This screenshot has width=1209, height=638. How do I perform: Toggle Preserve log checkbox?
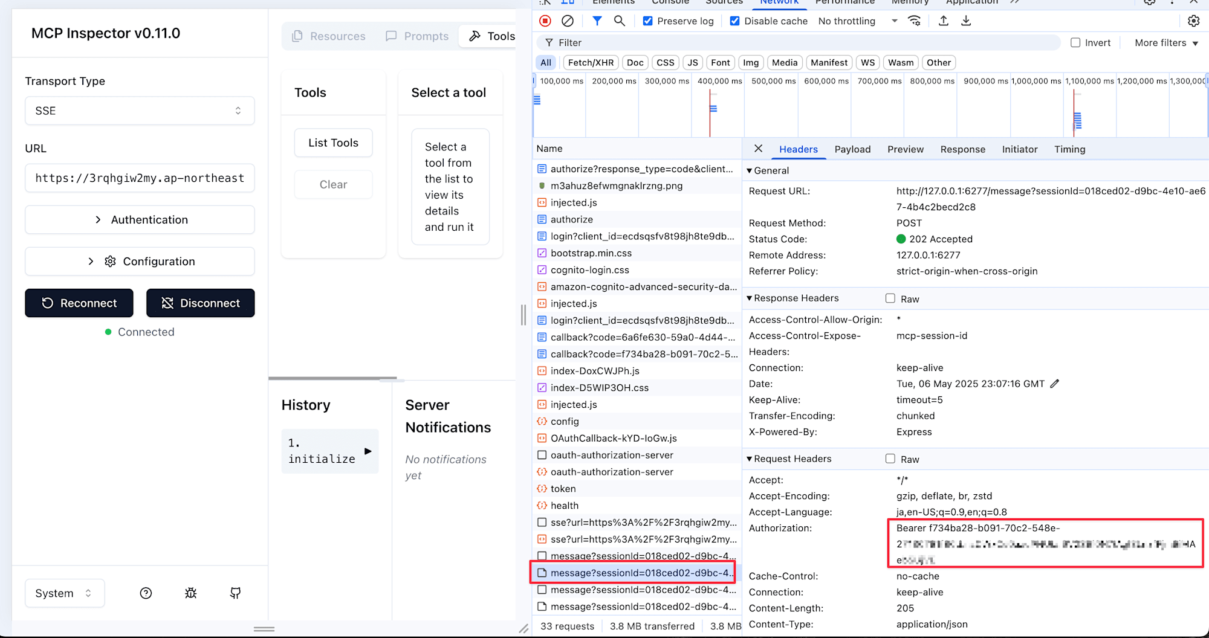tap(647, 21)
